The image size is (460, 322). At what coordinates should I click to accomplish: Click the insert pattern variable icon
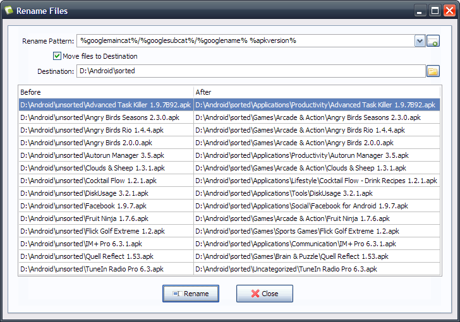pyautogui.click(x=433, y=41)
